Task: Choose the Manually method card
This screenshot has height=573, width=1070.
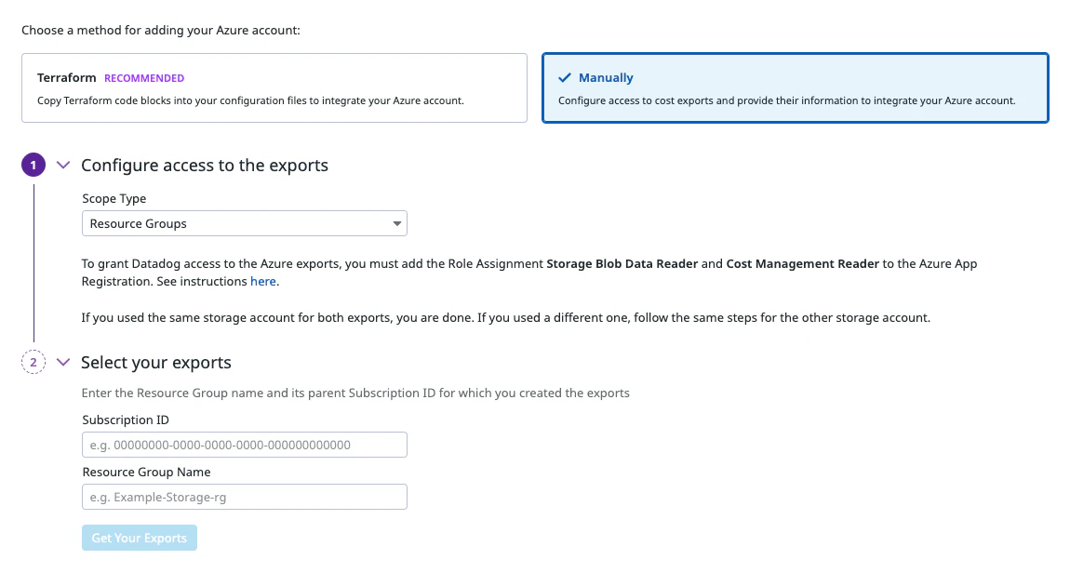Action: [x=795, y=88]
